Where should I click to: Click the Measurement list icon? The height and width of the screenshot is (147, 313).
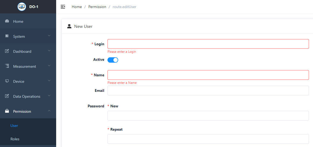click(x=7, y=66)
